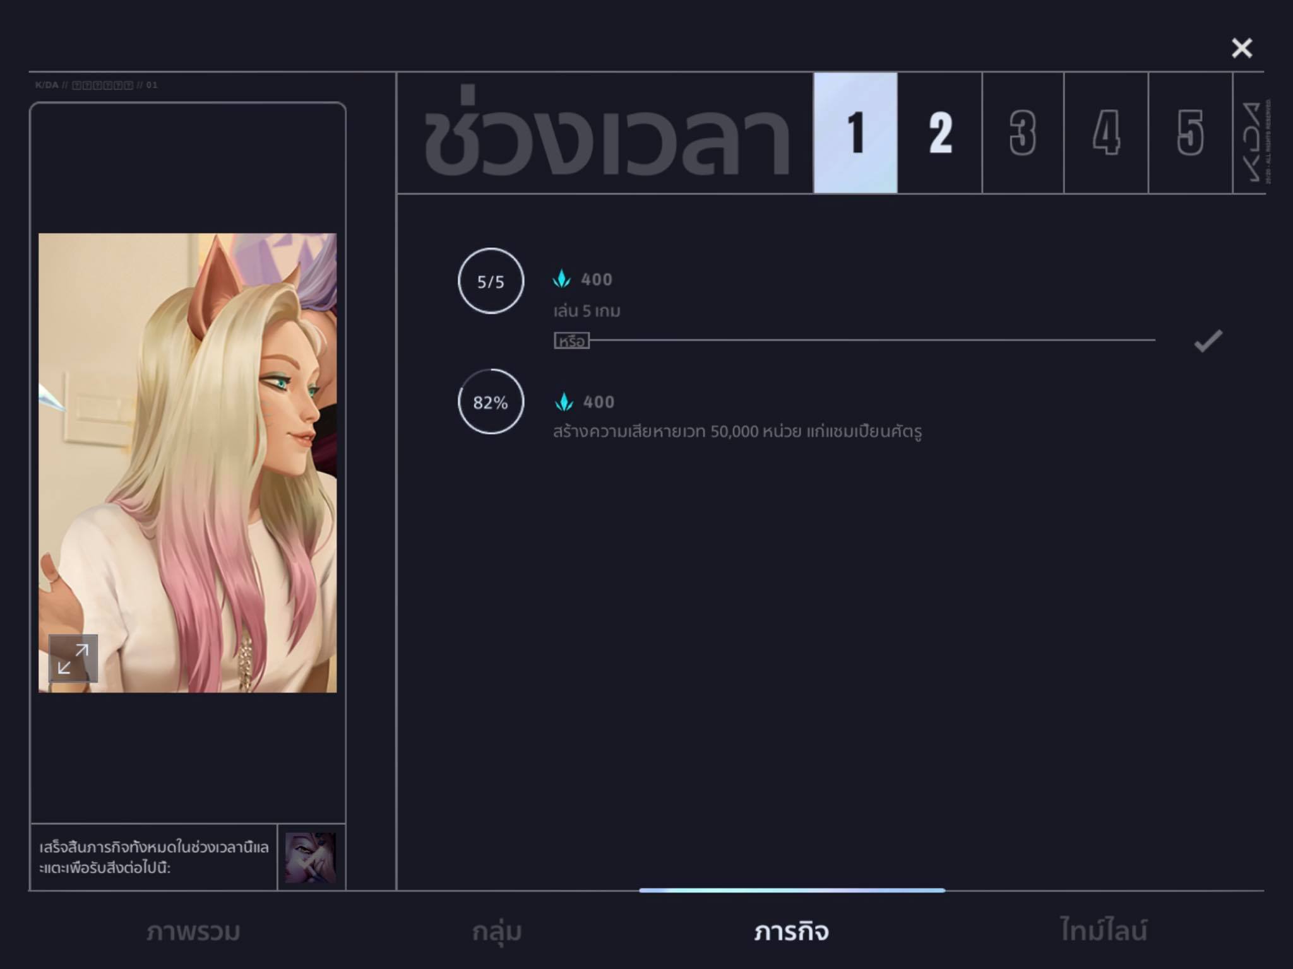Click the blue essence icon beside first 400
The height and width of the screenshot is (969, 1293).
tap(561, 279)
